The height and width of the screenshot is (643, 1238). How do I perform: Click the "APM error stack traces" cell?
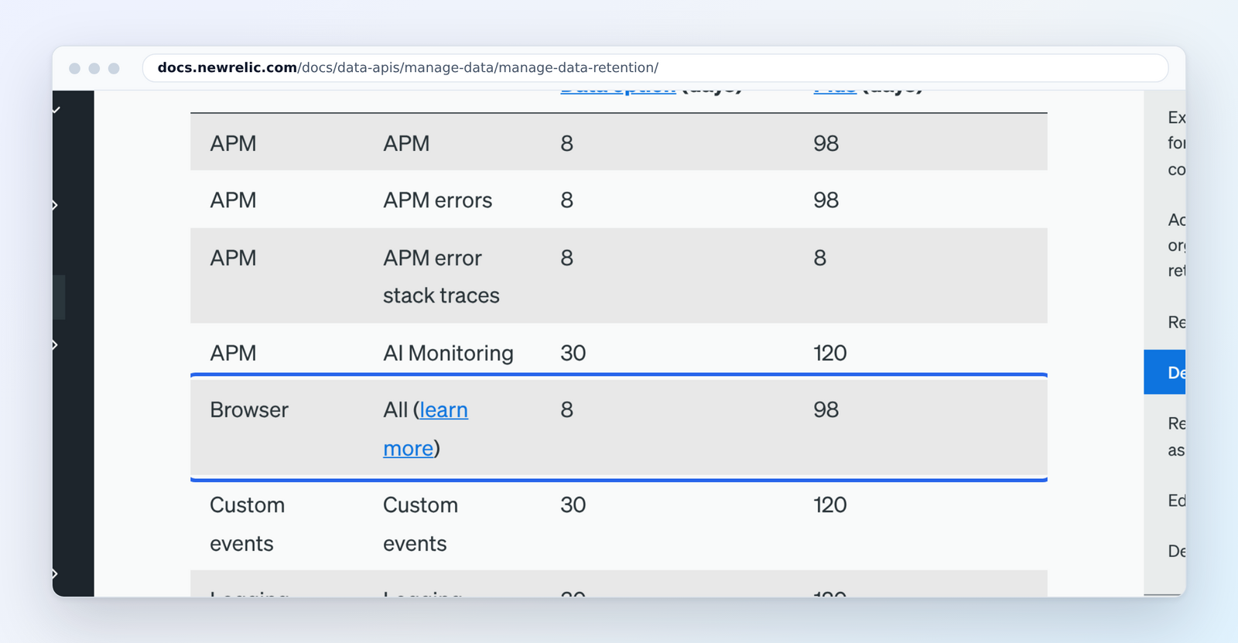(x=441, y=276)
